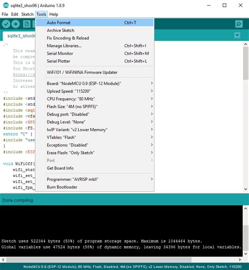Expand Debug Level None submenu
This screenshot has height=270, width=249.
(x=95, y=122)
